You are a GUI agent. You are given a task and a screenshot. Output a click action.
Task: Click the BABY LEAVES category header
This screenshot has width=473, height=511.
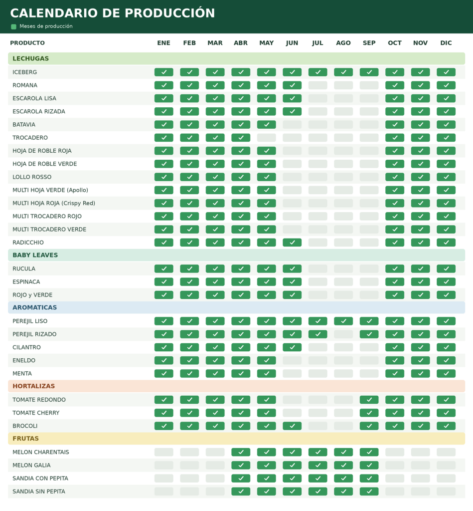(x=236, y=255)
